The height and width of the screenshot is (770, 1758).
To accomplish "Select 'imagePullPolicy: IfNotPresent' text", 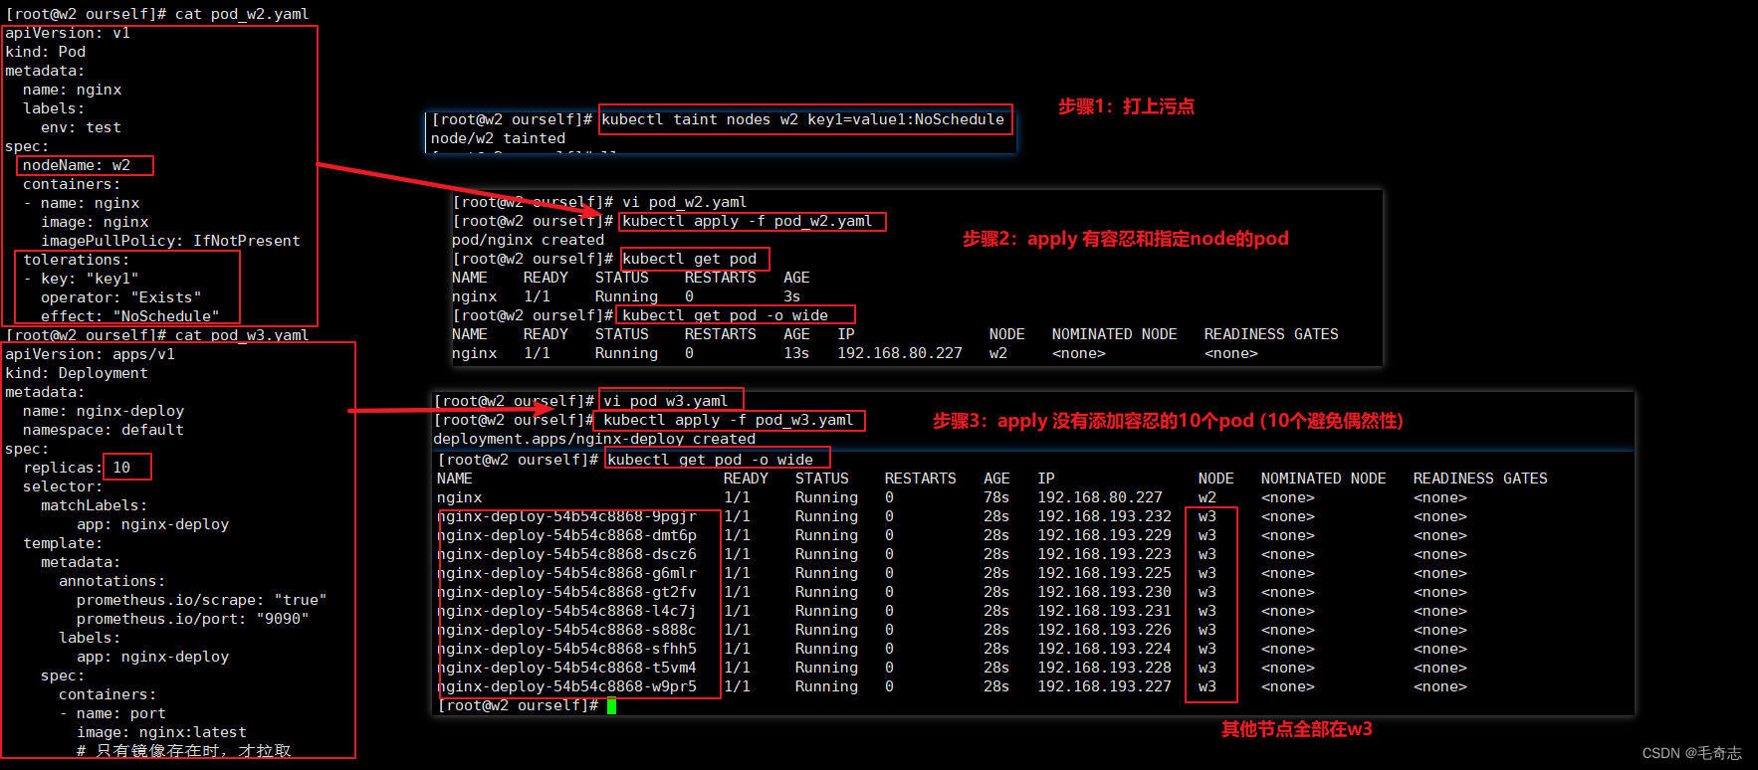I will tap(170, 241).
